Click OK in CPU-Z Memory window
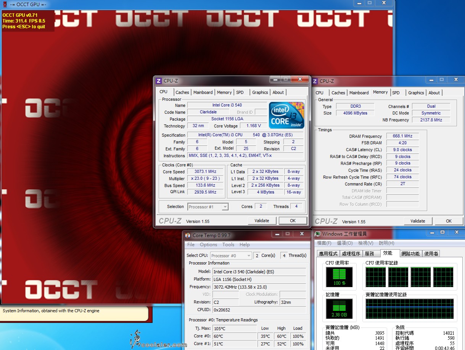This screenshot has height=350, width=465. click(449, 221)
